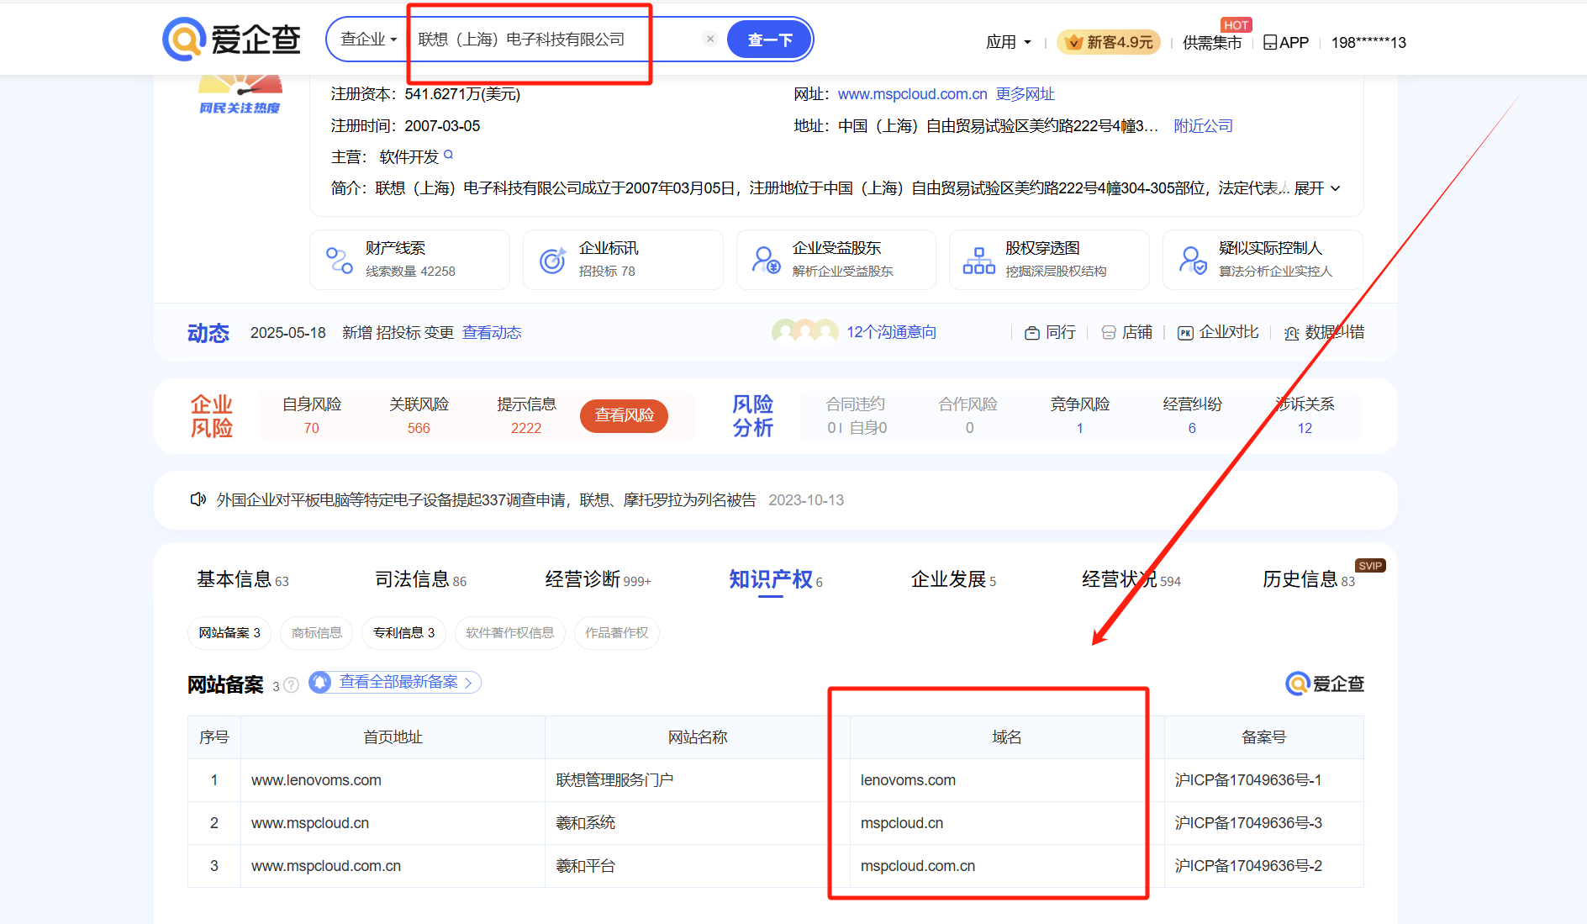
Task: Open the 查企业 search type dropdown
Action: pos(368,40)
